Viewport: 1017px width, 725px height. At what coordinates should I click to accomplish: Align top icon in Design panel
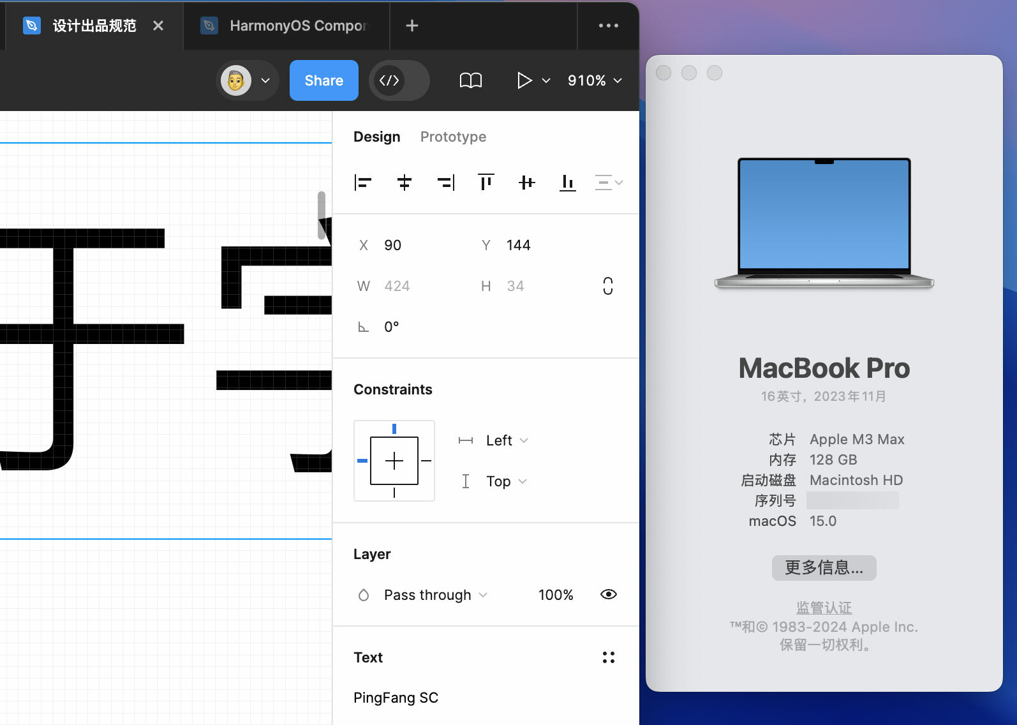tap(486, 183)
